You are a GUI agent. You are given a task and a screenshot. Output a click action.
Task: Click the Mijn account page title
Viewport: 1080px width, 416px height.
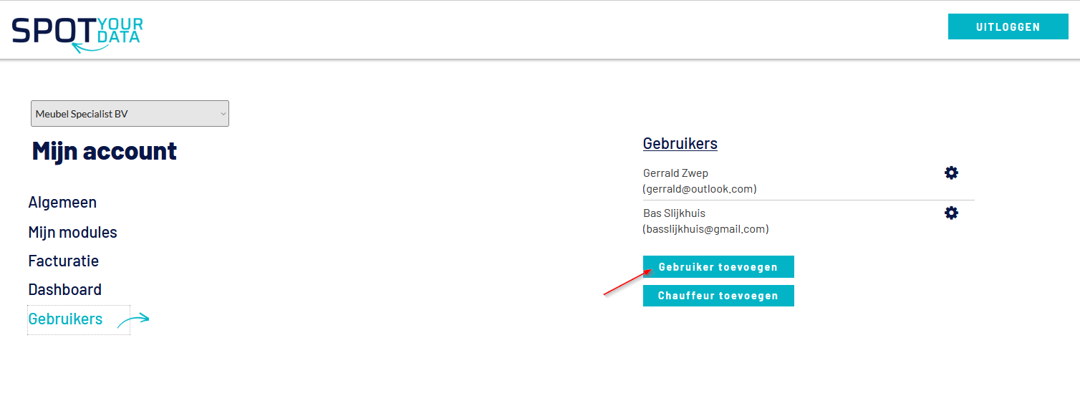click(105, 151)
